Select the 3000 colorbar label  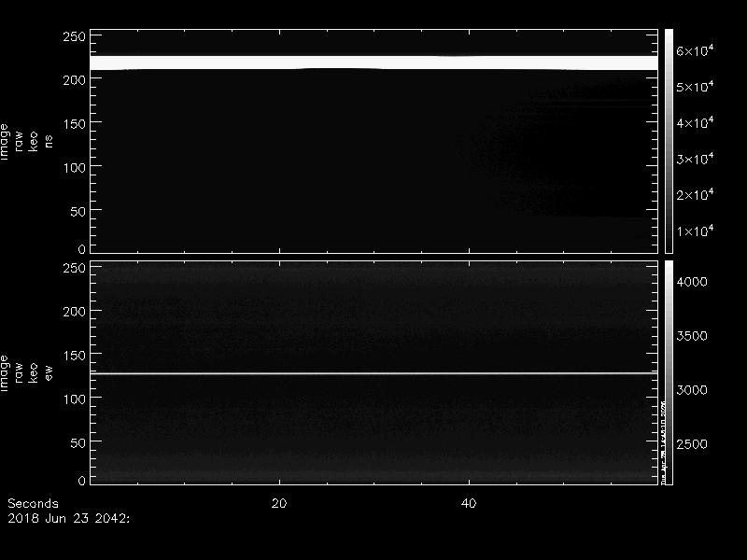tap(692, 390)
